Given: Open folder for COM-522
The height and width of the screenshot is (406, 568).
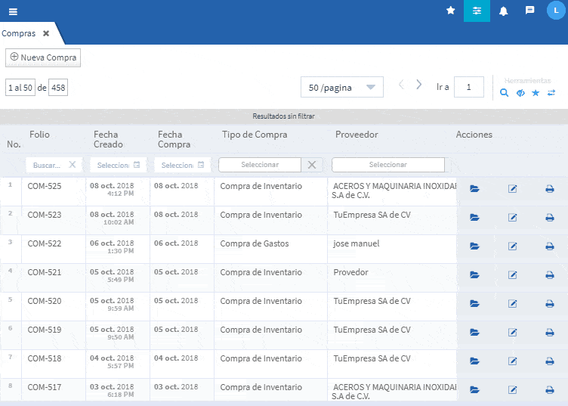Looking at the screenshot, I should (474, 246).
